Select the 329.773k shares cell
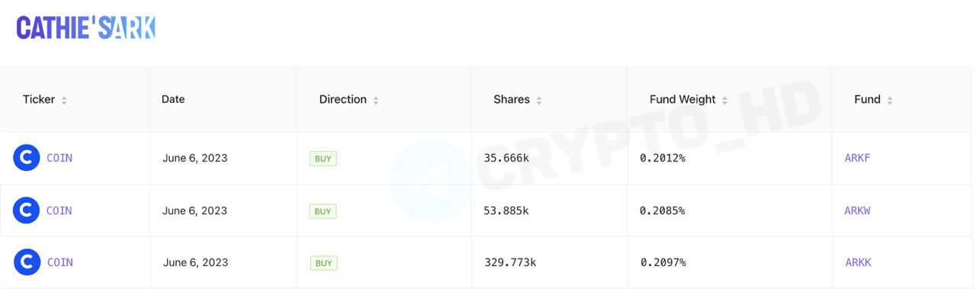 click(x=550, y=262)
